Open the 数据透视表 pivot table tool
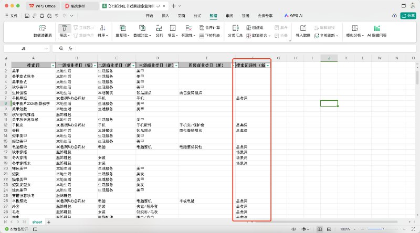Image resolution: width=420 pixels, height=233 pixels. 43,31
